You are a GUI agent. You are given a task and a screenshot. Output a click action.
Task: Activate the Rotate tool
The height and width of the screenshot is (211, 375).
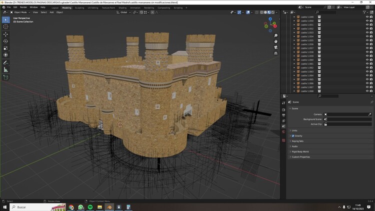5,41
